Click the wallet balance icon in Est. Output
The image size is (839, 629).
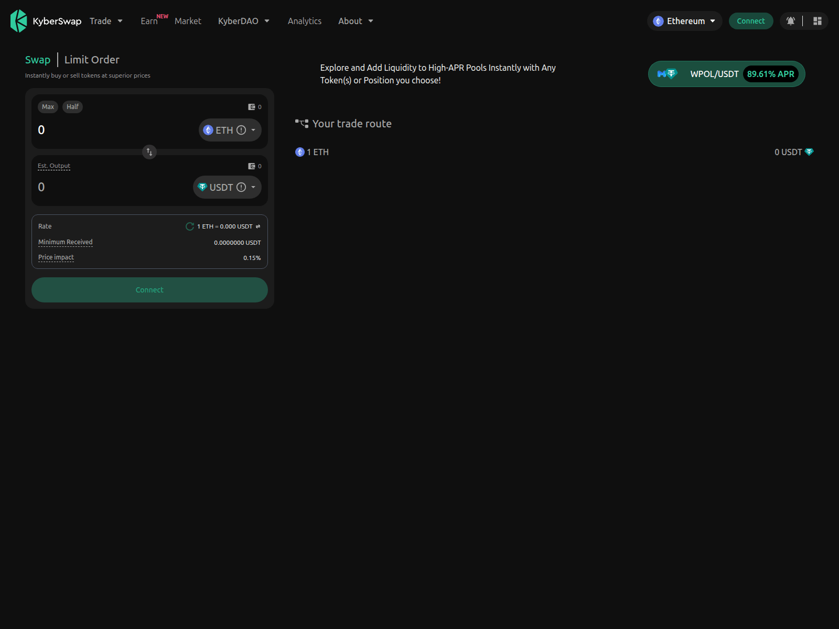pos(252,166)
